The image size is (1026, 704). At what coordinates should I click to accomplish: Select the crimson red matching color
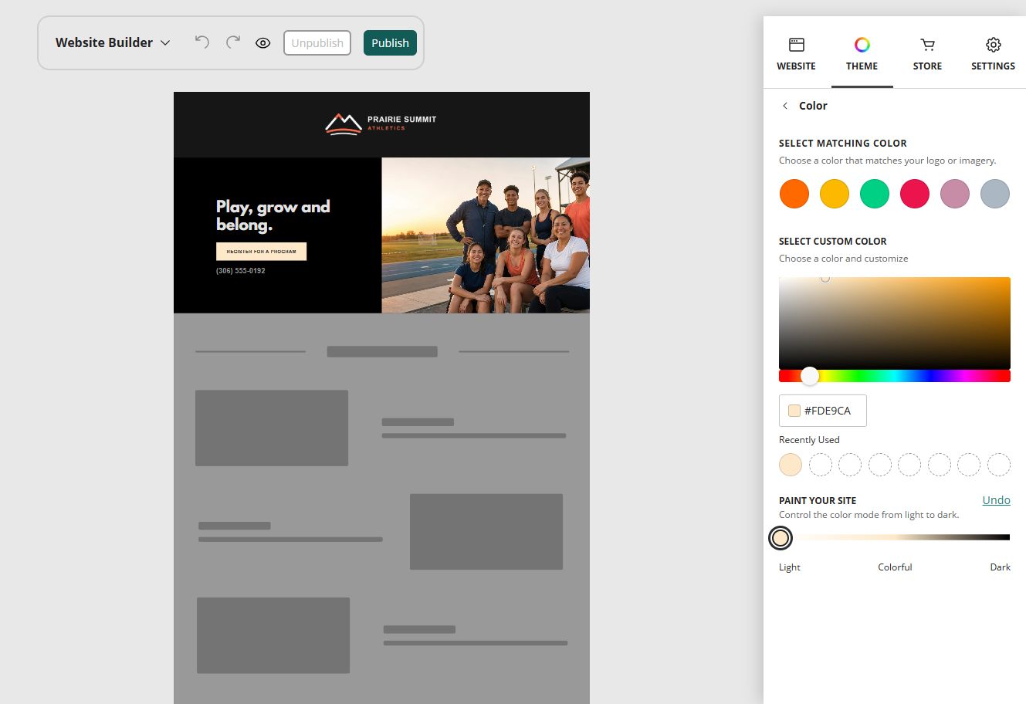915,194
